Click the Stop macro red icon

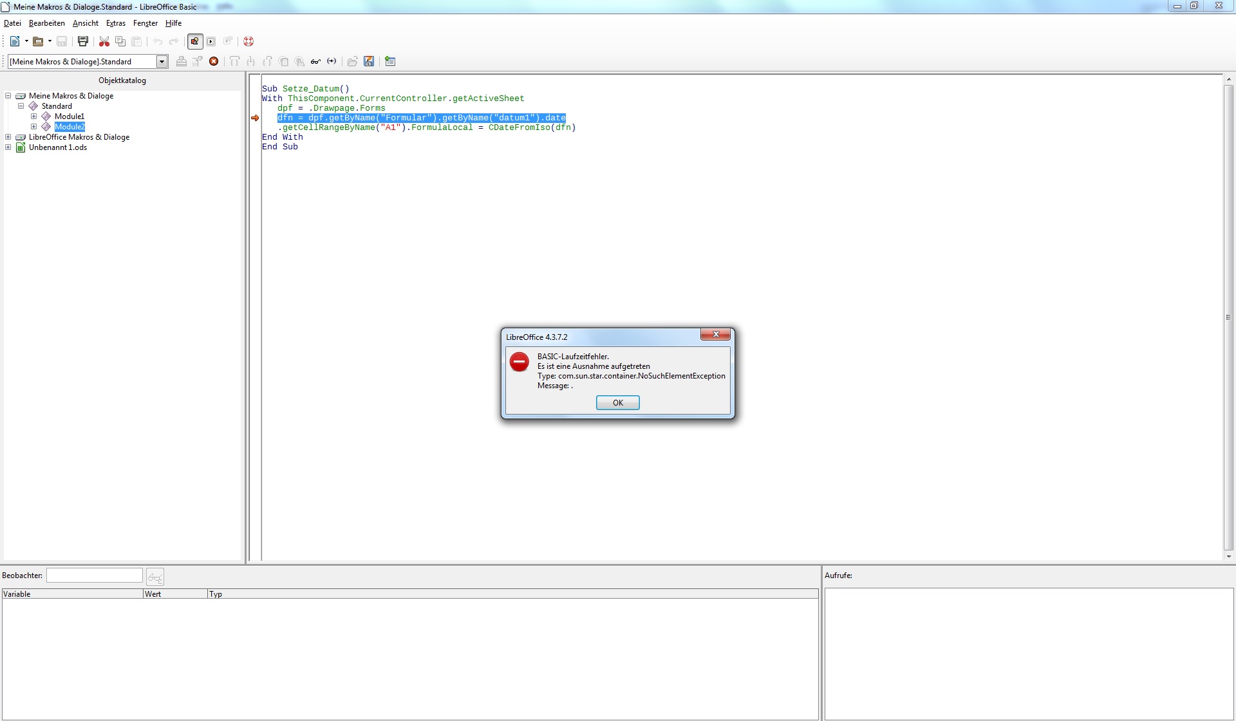pyautogui.click(x=214, y=61)
